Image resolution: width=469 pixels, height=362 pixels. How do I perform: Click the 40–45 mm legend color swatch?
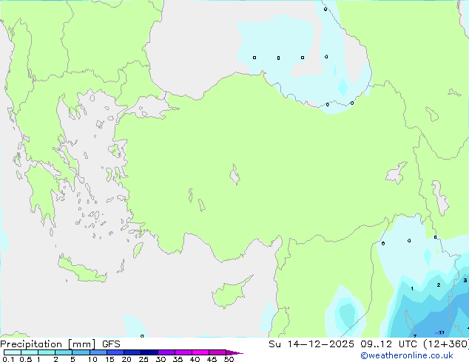(200, 352)
